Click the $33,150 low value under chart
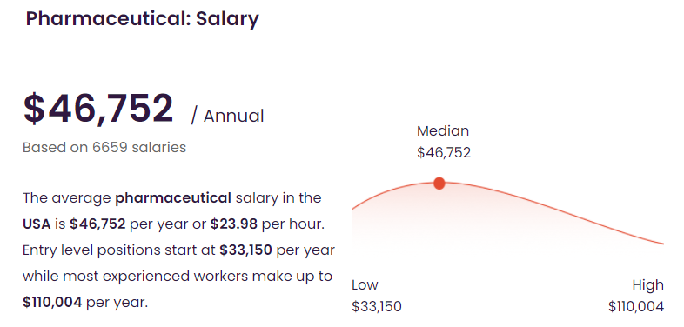This screenshot has width=684, height=327. point(377,306)
